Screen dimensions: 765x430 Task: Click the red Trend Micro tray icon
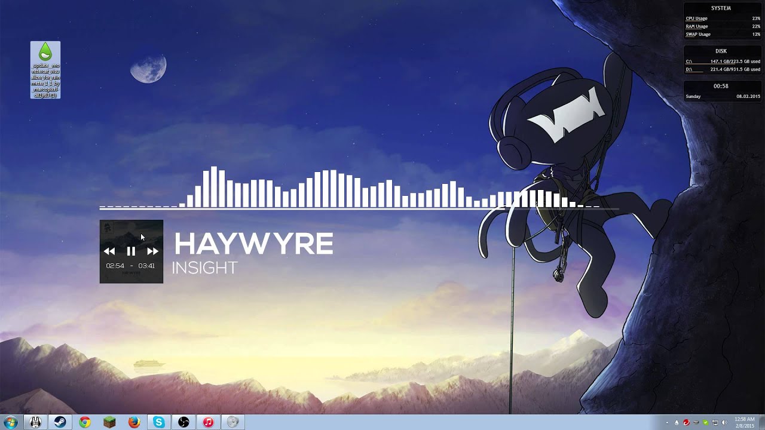pyautogui.click(x=686, y=423)
